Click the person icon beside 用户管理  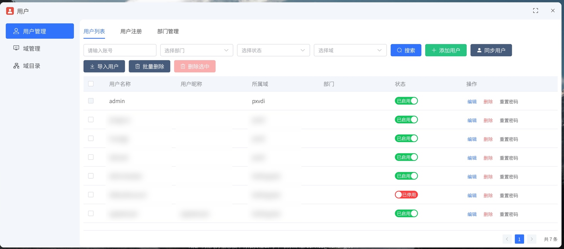(16, 31)
